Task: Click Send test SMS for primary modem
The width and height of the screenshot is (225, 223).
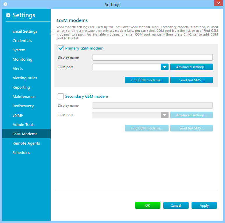Action: tap(192, 80)
